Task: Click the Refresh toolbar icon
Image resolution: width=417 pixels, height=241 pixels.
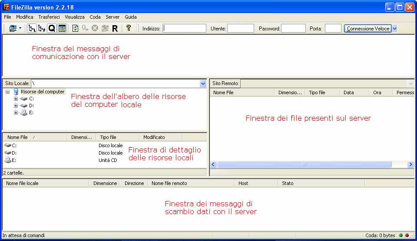Action: click(75, 28)
